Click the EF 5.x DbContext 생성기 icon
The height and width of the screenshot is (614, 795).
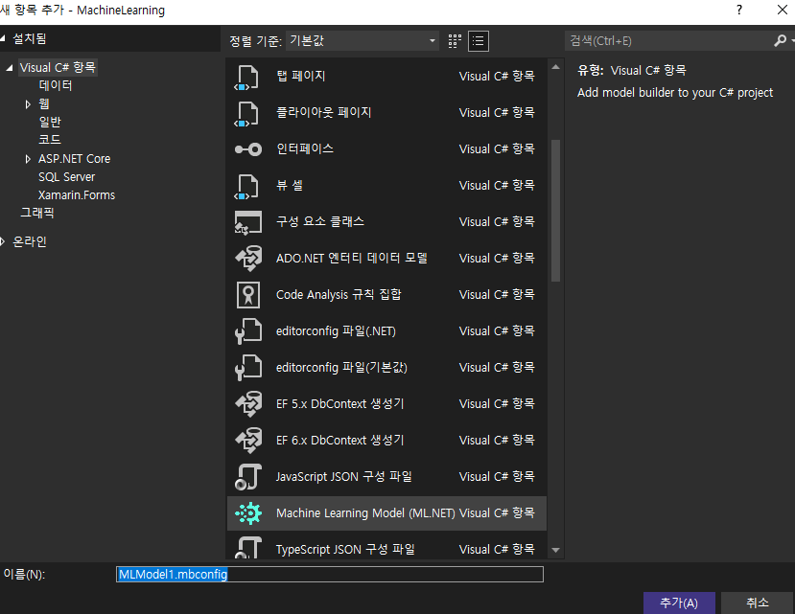pos(248,404)
